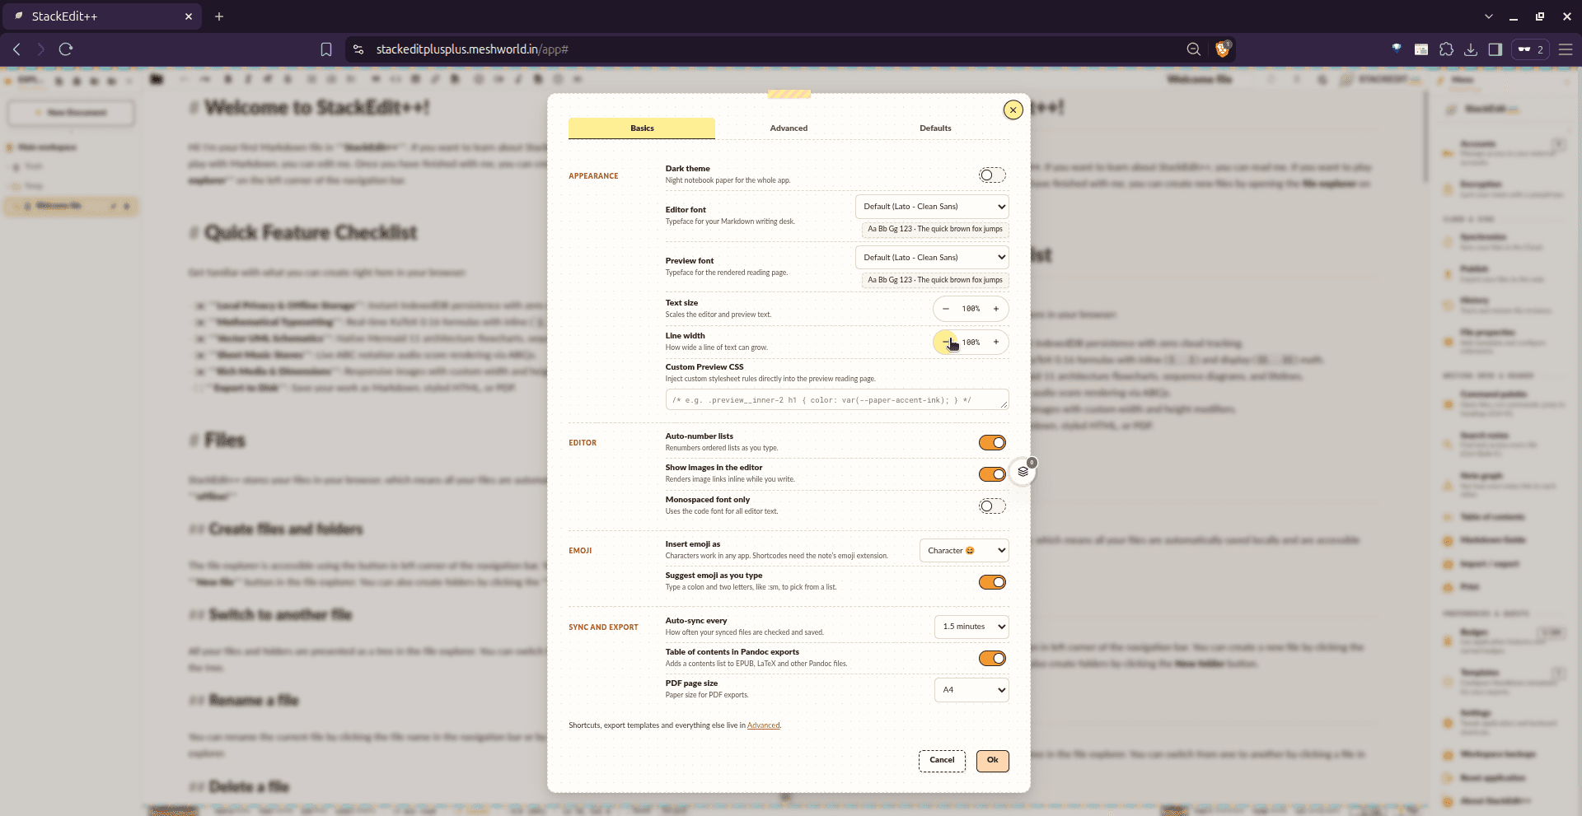The height and width of the screenshot is (816, 1582).
Task: Confirm settings with Ok button
Action: click(x=992, y=761)
